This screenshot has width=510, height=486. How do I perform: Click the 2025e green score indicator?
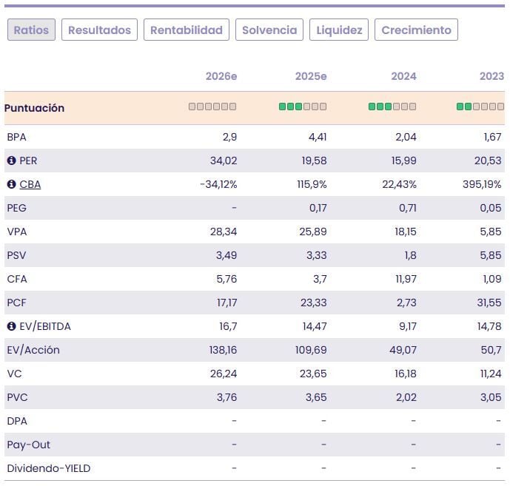coord(302,107)
